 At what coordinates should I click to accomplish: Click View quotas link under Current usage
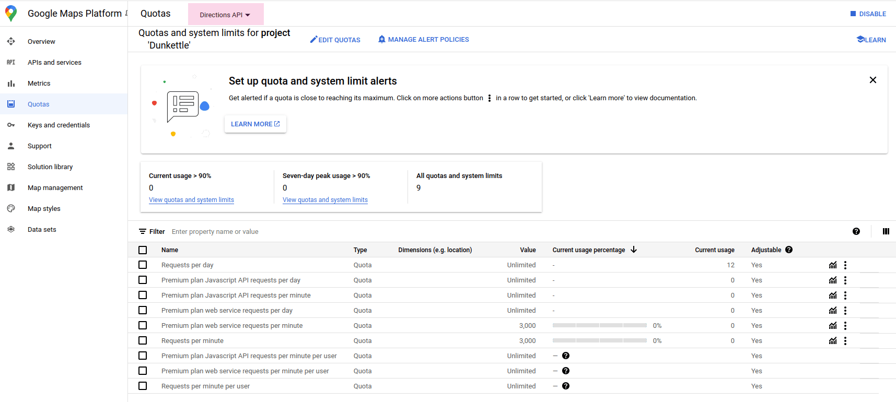[x=191, y=200]
